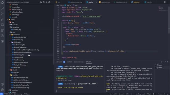This screenshot has width=170, height=95.
Task: Click the Spell checker status bar item
Action: coord(149,94)
